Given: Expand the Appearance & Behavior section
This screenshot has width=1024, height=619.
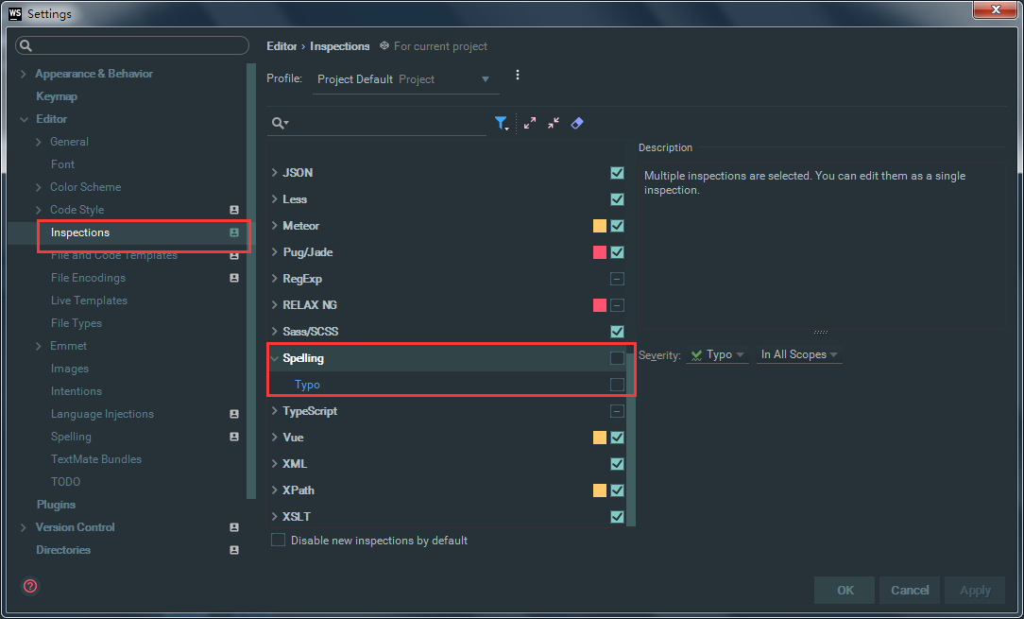Looking at the screenshot, I should coord(24,74).
